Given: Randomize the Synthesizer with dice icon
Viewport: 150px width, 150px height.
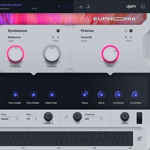Looking at the screenshot, I should 58,31.
